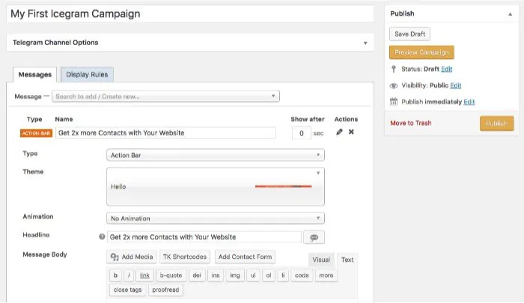Switch to the Display Rules tab
This screenshot has height=303, width=524.
87,75
